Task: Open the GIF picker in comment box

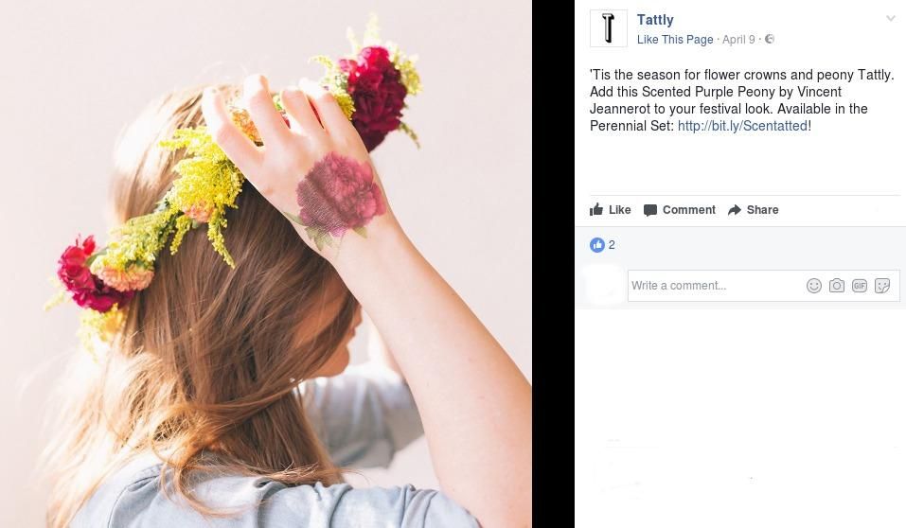Action: (860, 286)
